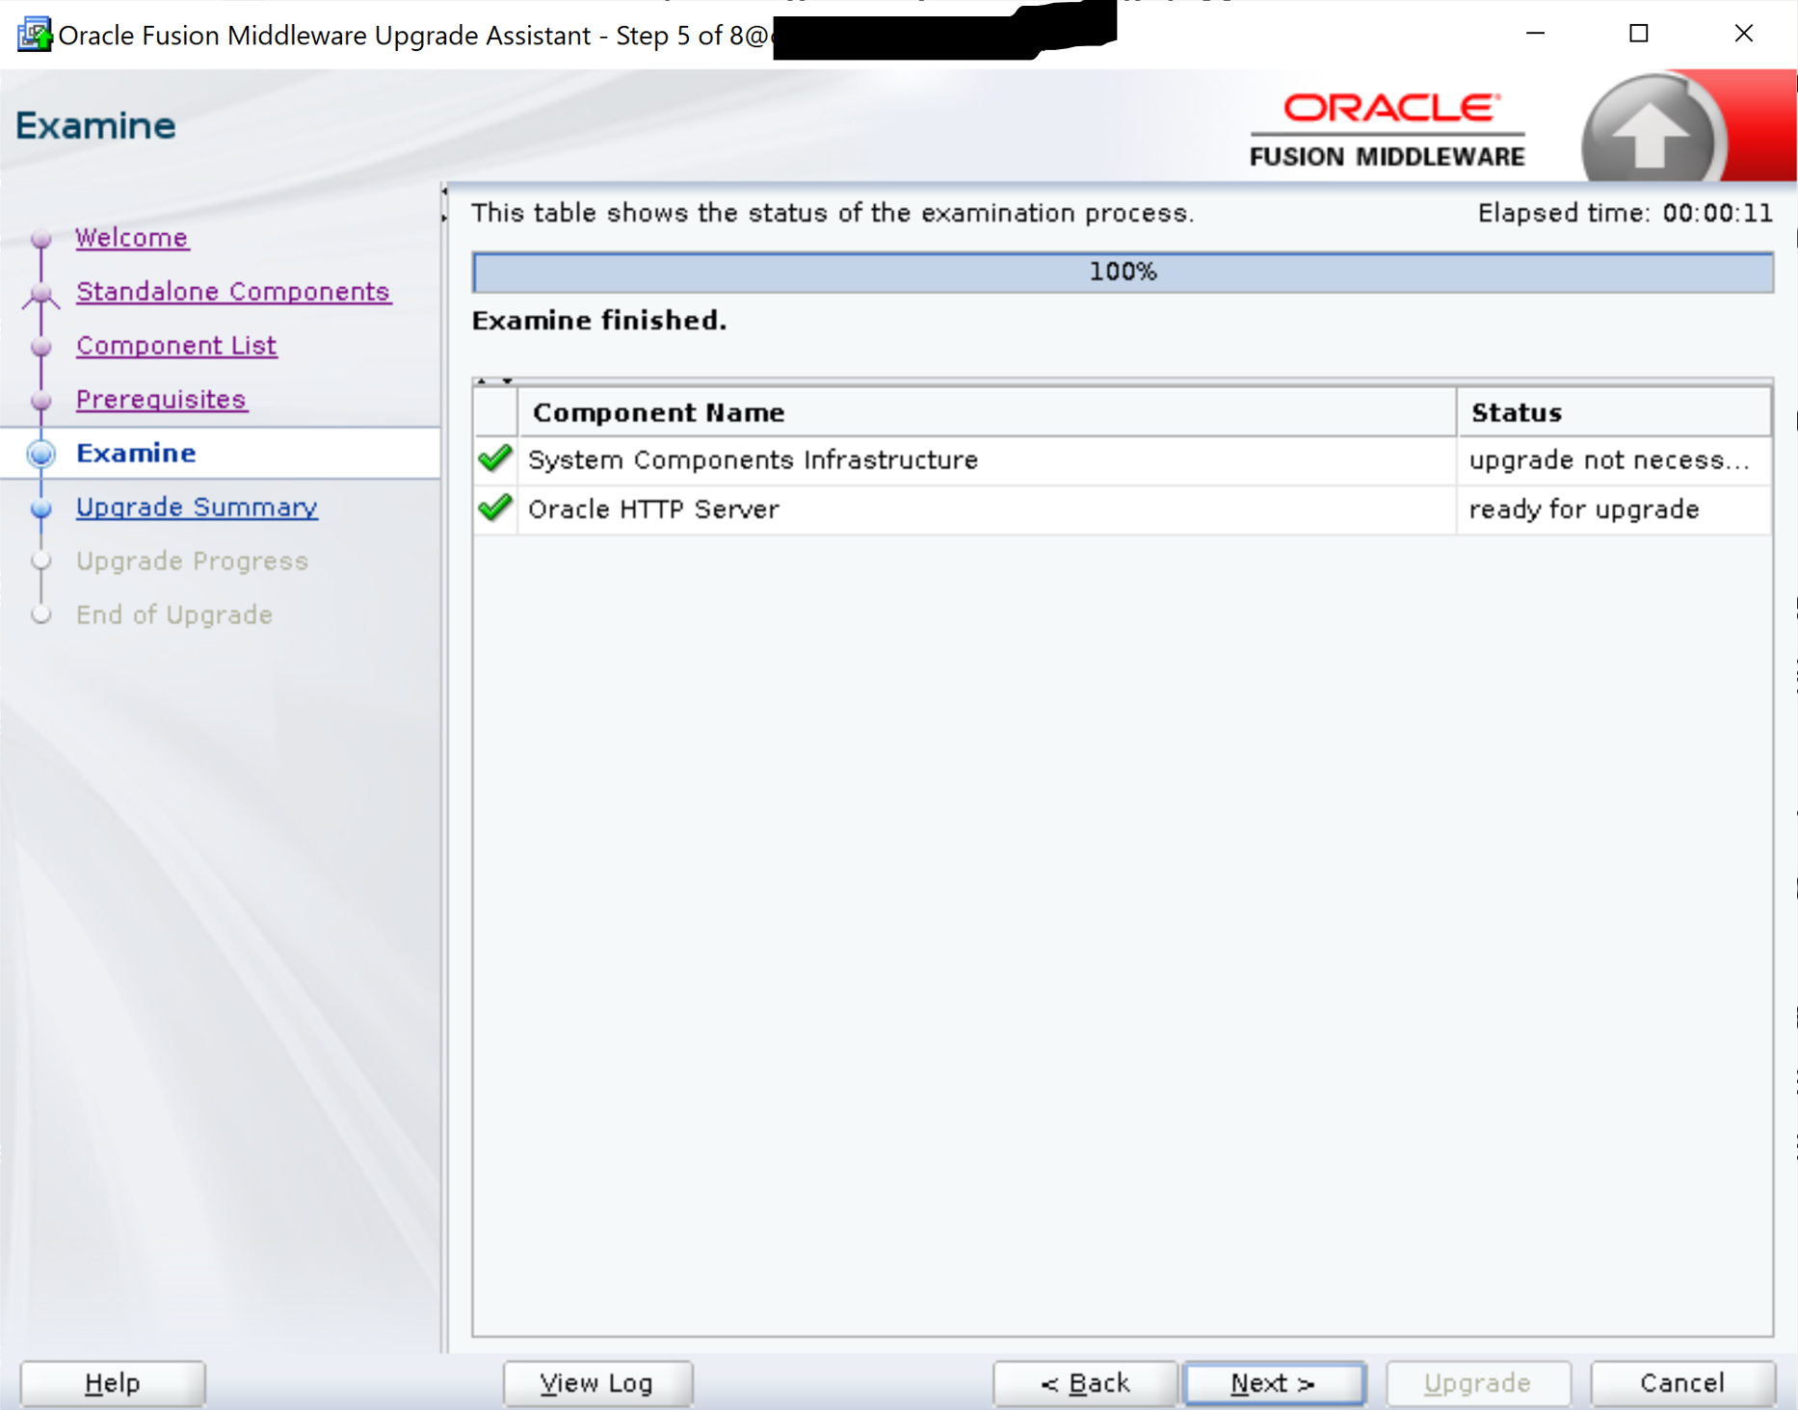Open the Component List step

click(176, 346)
